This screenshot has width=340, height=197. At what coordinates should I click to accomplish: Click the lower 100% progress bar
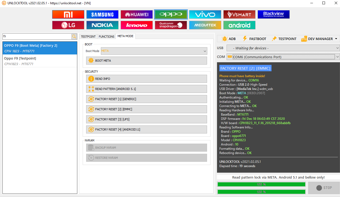[x=261, y=192]
